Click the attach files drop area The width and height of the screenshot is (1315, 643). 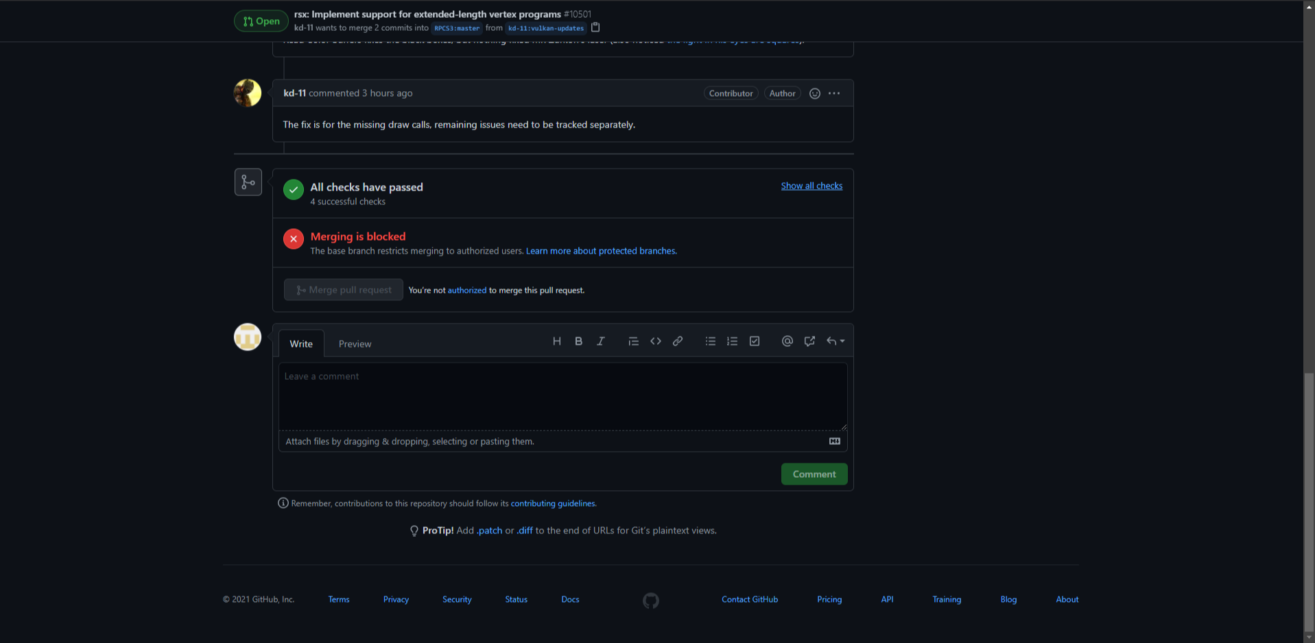click(563, 441)
